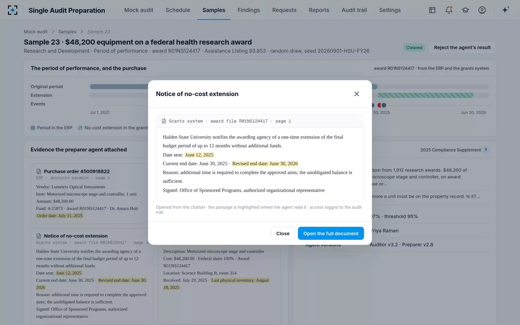Click the Purchase order 4500918822 document icon

(x=39, y=172)
